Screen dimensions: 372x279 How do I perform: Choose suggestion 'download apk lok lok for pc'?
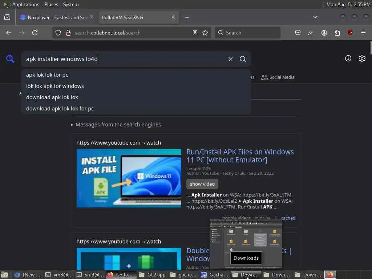[x=136, y=109]
